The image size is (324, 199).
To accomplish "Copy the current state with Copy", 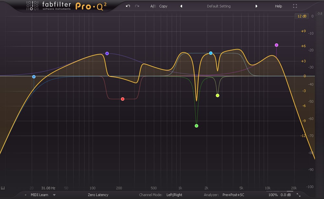I will (x=163, y=6).
